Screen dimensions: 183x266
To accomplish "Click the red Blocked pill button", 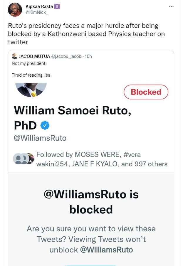I will (146, 92).
